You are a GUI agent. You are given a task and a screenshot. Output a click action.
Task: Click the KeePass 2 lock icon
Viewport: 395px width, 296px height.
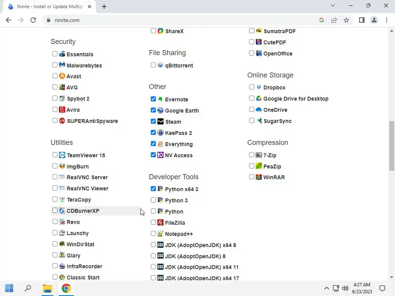pyautogui.click(x=160, y=133)
